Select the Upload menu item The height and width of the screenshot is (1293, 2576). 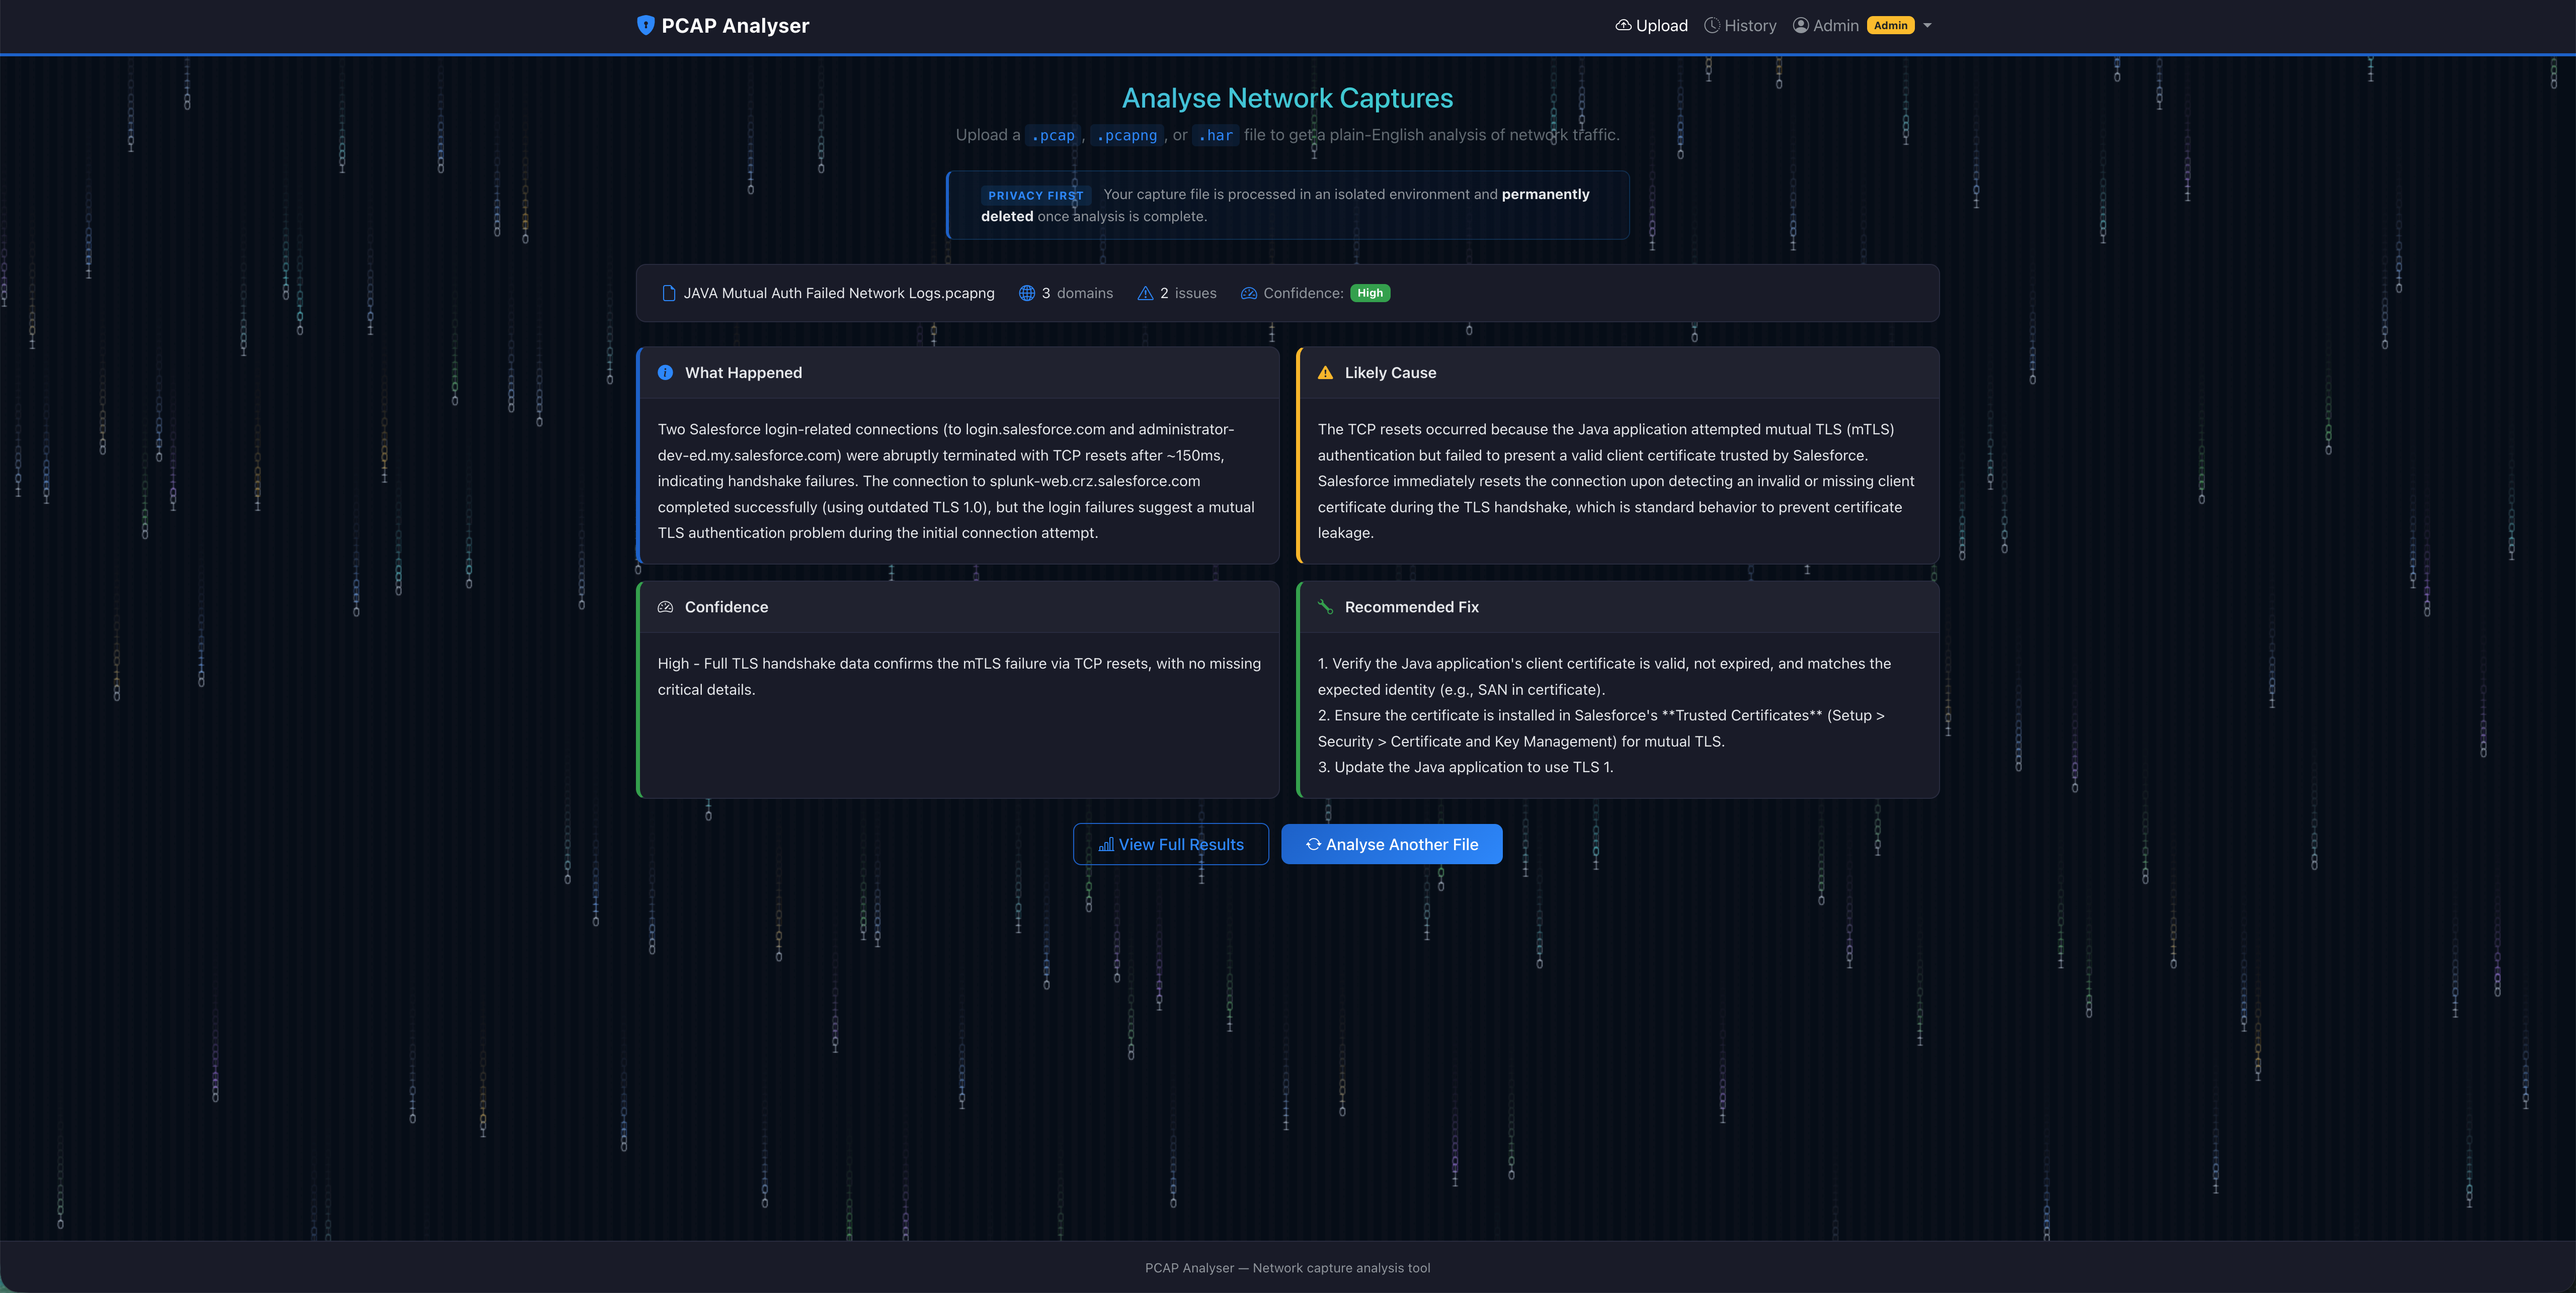pyautogui.click(x=1660, y=25)
